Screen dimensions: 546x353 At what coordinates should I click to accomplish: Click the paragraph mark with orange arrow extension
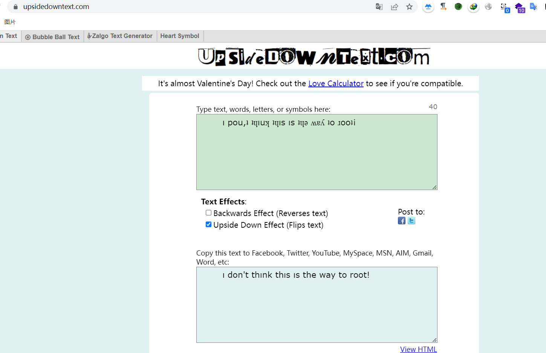(x=444, y=7)
